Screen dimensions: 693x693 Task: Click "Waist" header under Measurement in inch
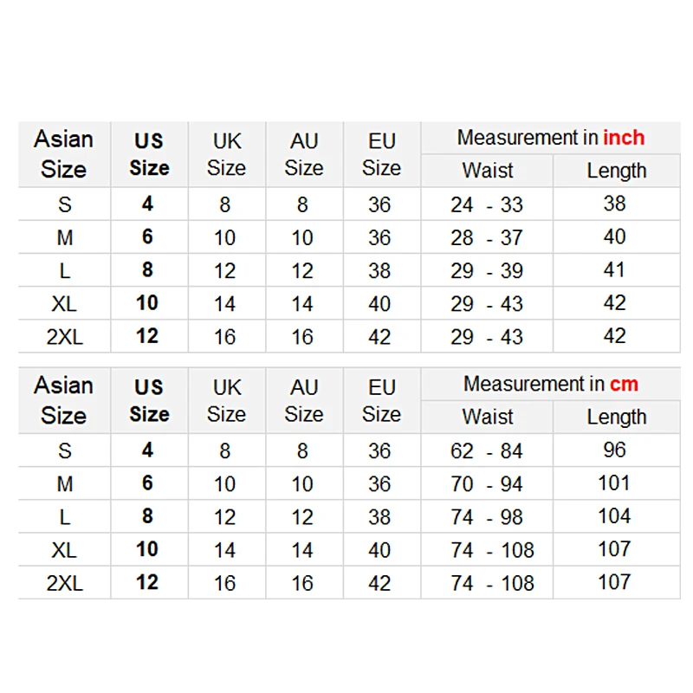(488, 171)
